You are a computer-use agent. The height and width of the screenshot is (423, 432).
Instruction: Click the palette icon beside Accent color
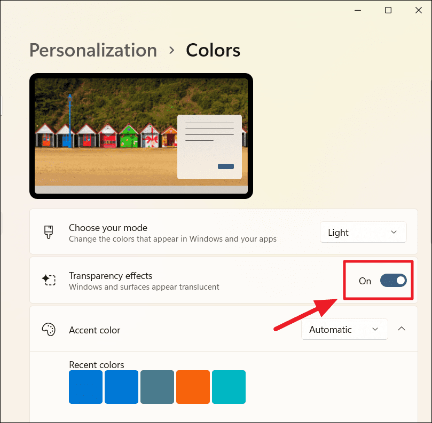[49, 329]
